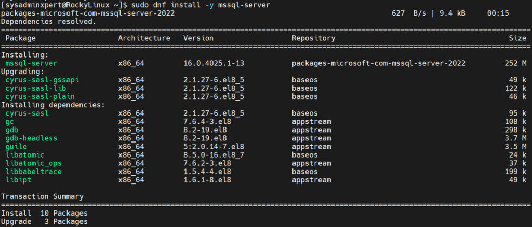Click the 252 M size value
This screenshot has height=227, width=532.
(515, 63)
